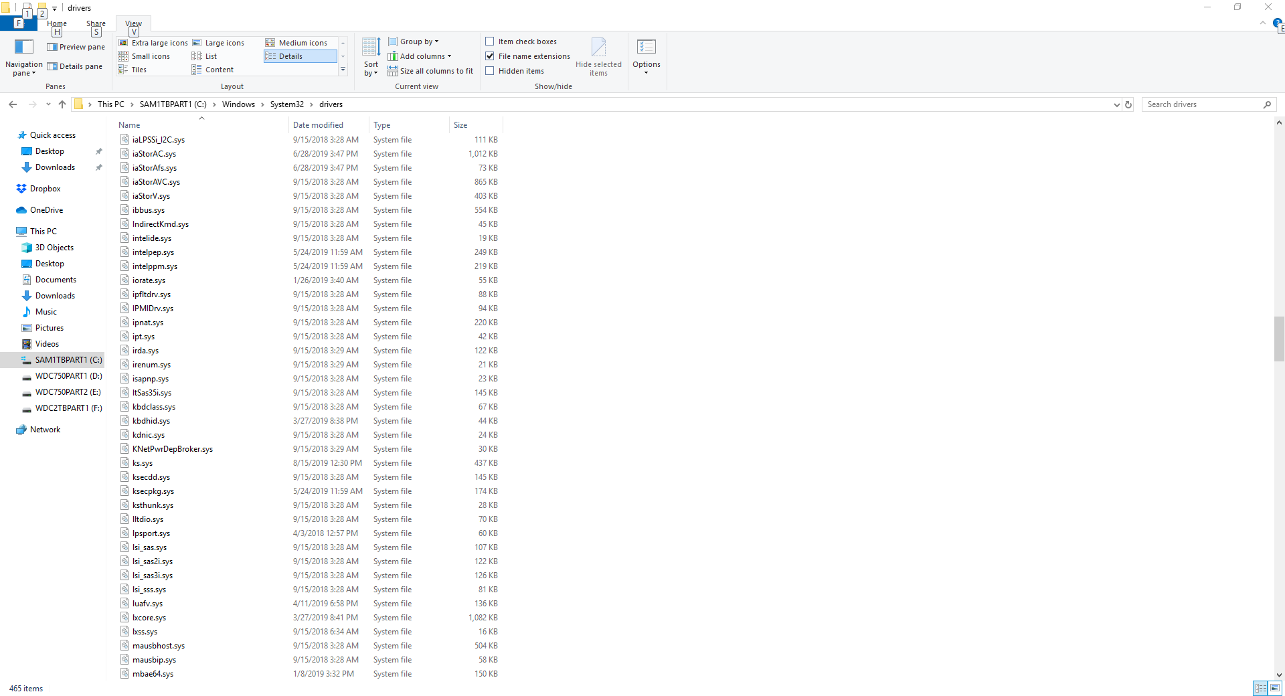This screenshot has width=1285, height=696.
Task: Switch to large thumbnails via status bar icon
Action: [x=1275, y=688]
